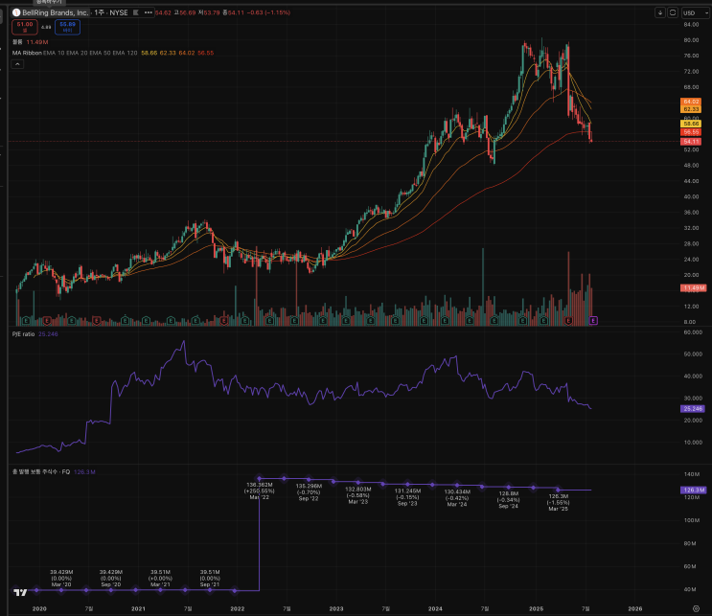Click the 11.49M volume scale label

pos(694,287)
